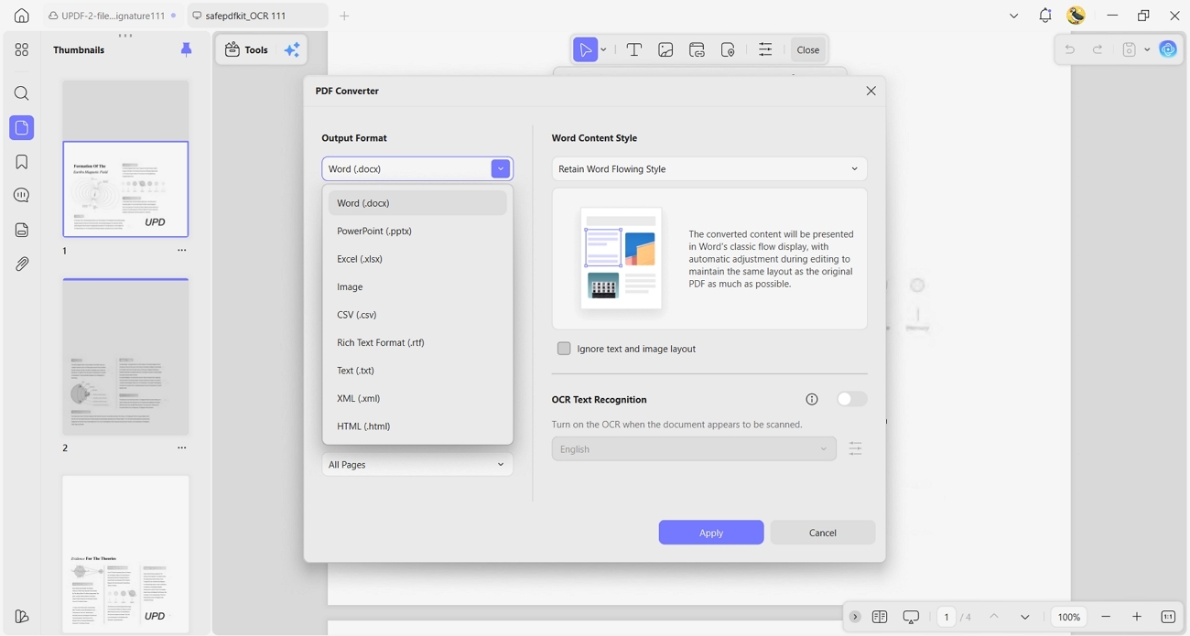Zoom in with the plus icon
Viewport: 1190px width, 636px height.
pyautogui.click(x=1137, y=617)
